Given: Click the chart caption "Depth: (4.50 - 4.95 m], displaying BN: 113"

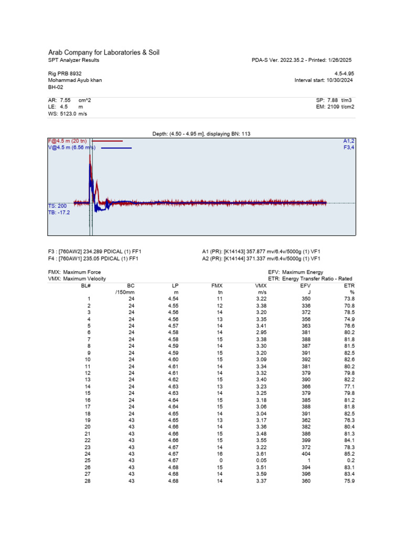Looking at the screenshot, I should coord(201,134).
